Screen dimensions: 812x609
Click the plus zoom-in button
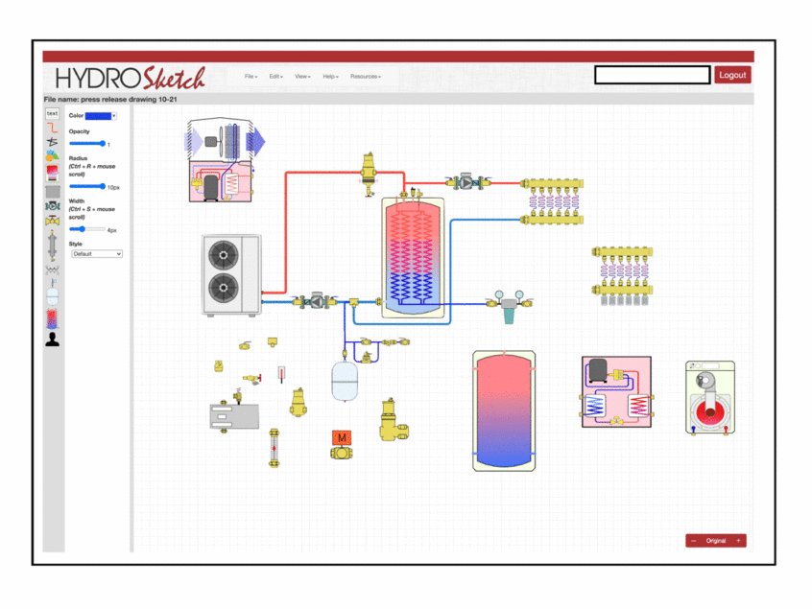click(738, 541)
